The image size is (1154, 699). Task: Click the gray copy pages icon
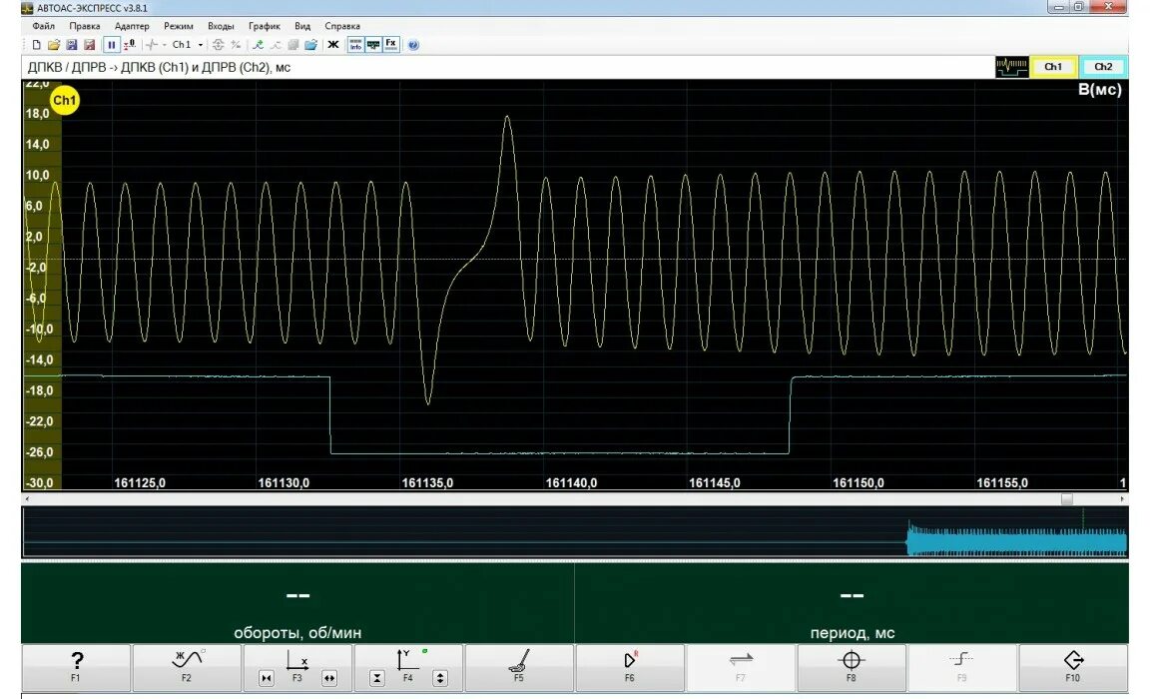point(292,45)
